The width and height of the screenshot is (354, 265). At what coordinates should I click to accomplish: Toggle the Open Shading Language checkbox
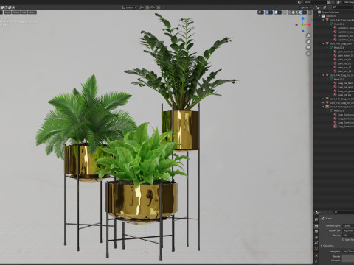(x=344, y=240)
